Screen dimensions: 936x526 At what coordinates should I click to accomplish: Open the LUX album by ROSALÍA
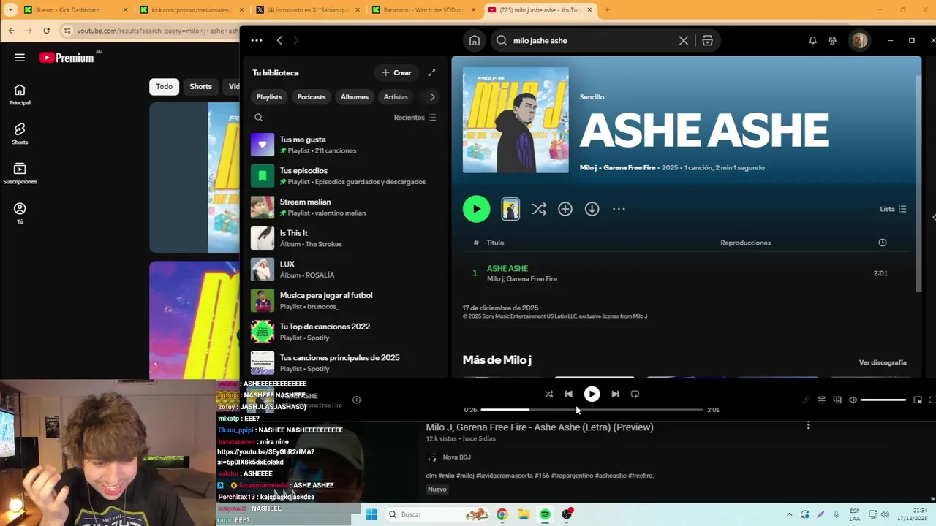click(344, 270)
